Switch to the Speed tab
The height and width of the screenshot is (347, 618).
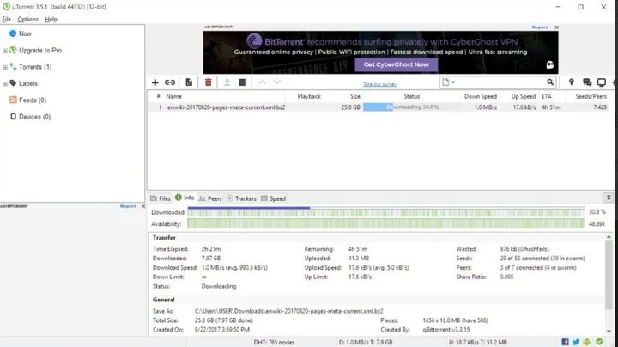point(273,198)
